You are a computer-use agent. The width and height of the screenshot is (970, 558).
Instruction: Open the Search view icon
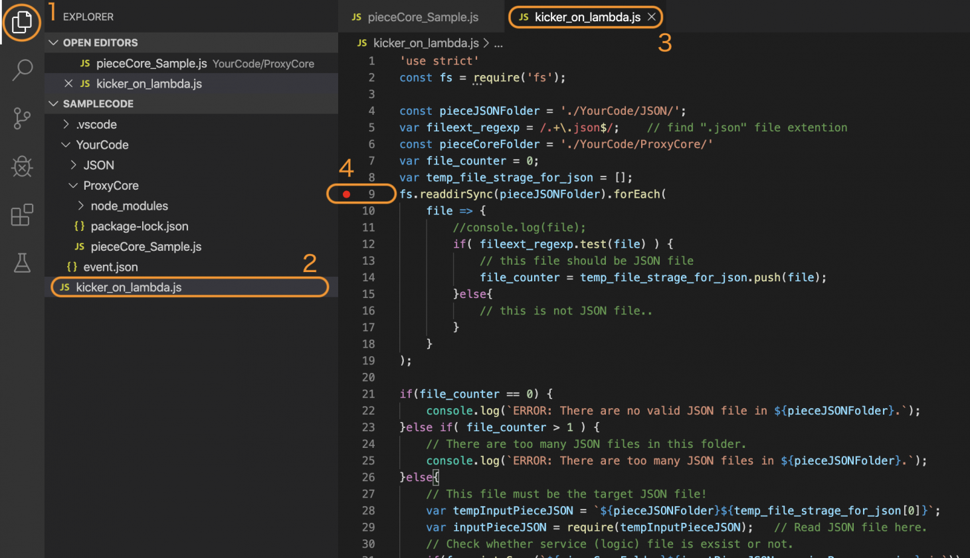click(x=22, y=70)
